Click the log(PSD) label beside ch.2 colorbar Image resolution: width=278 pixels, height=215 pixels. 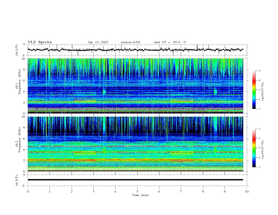[x=263, y=149]
